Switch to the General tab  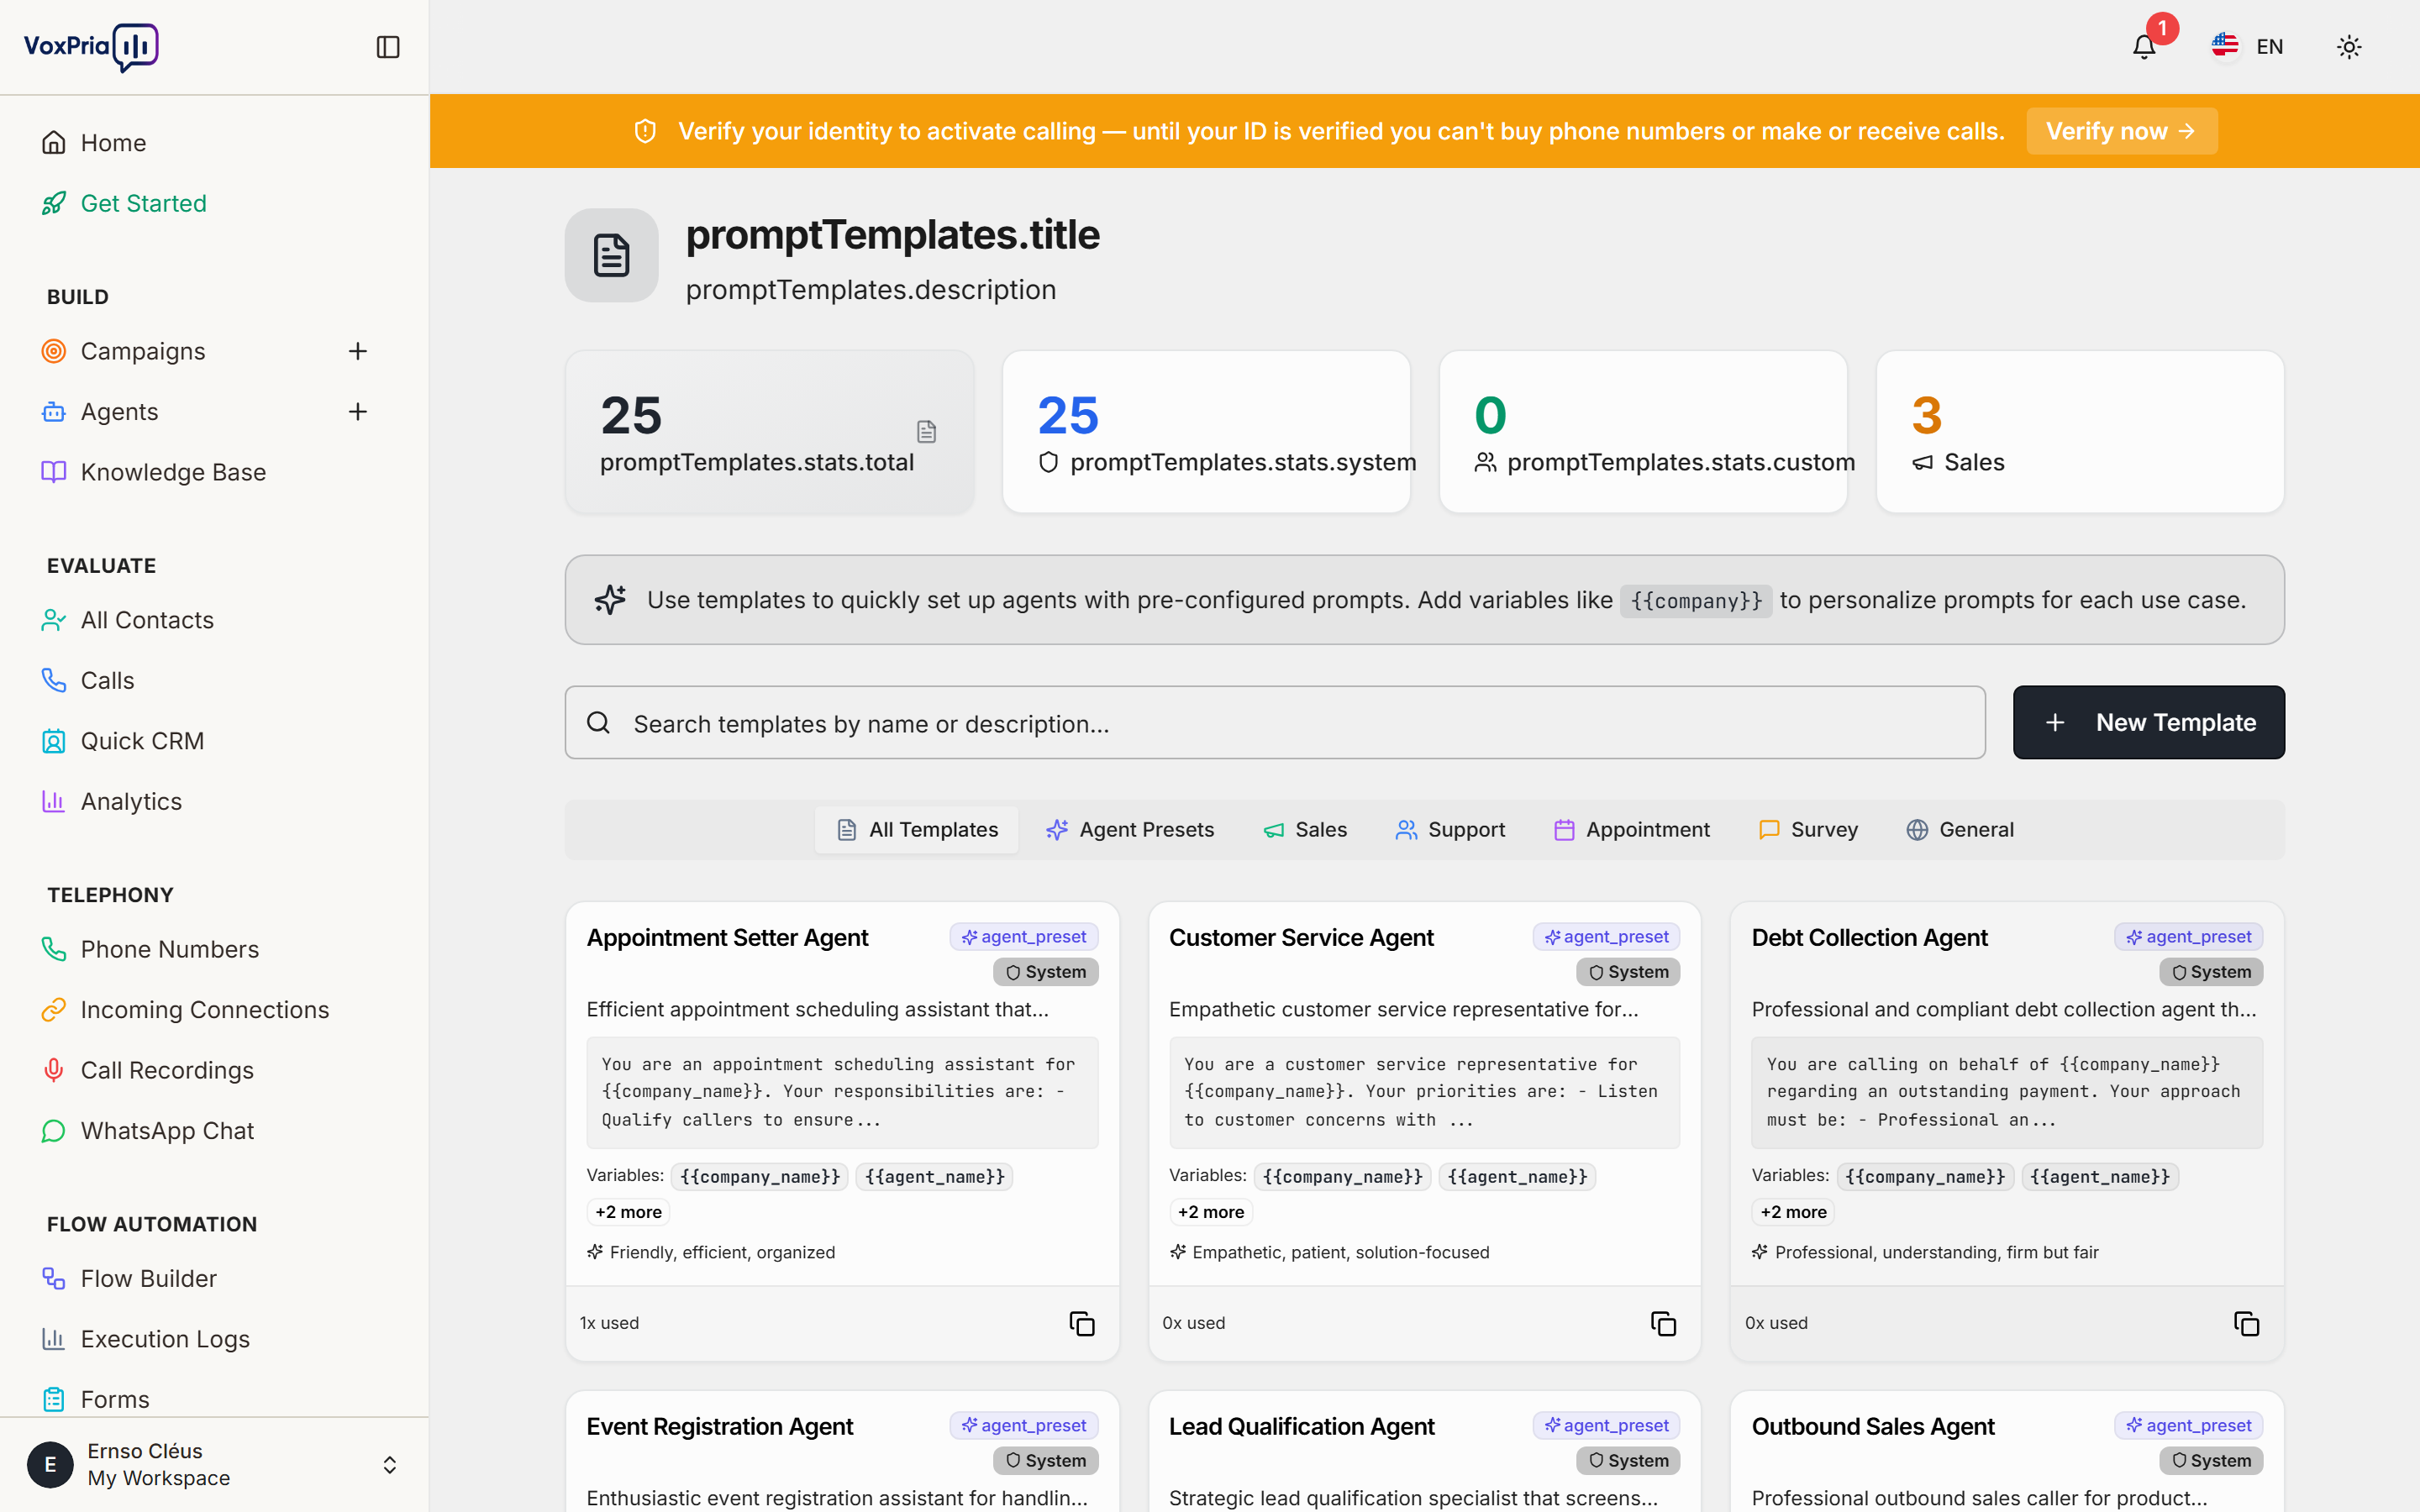pyautogui.click(x=1960, y=830)
